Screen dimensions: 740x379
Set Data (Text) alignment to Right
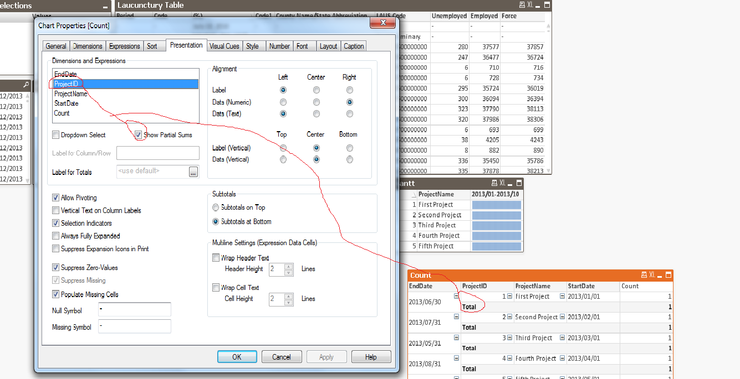pyautogui.click(x=349, y=114)
